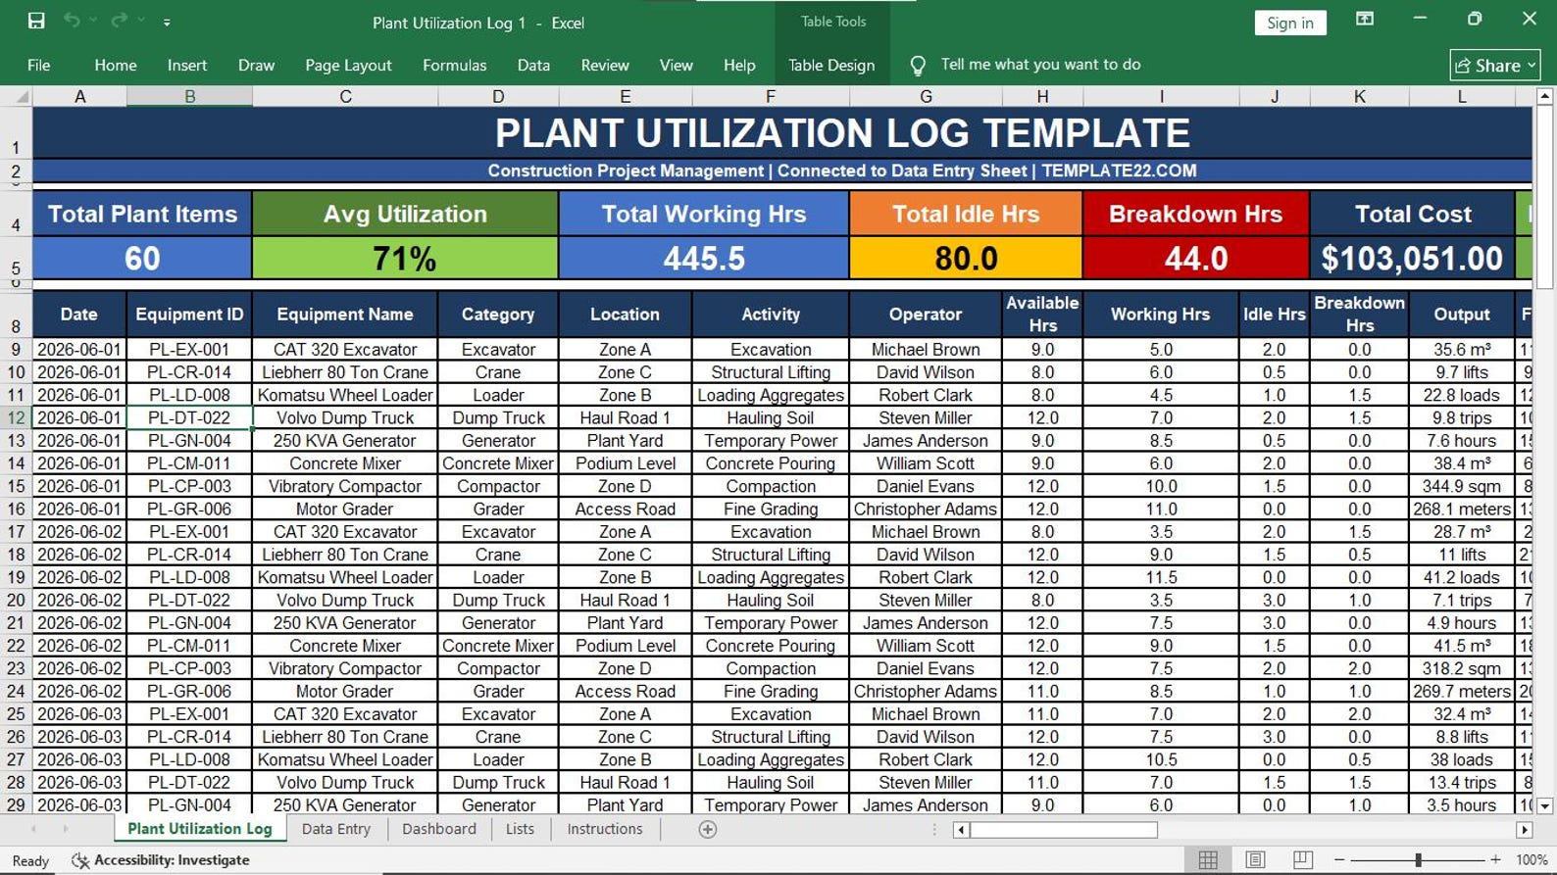This screenshot has width=1557, height=875.
Task: Type in Tell me what you want to do
Action: click(1040, 65)
